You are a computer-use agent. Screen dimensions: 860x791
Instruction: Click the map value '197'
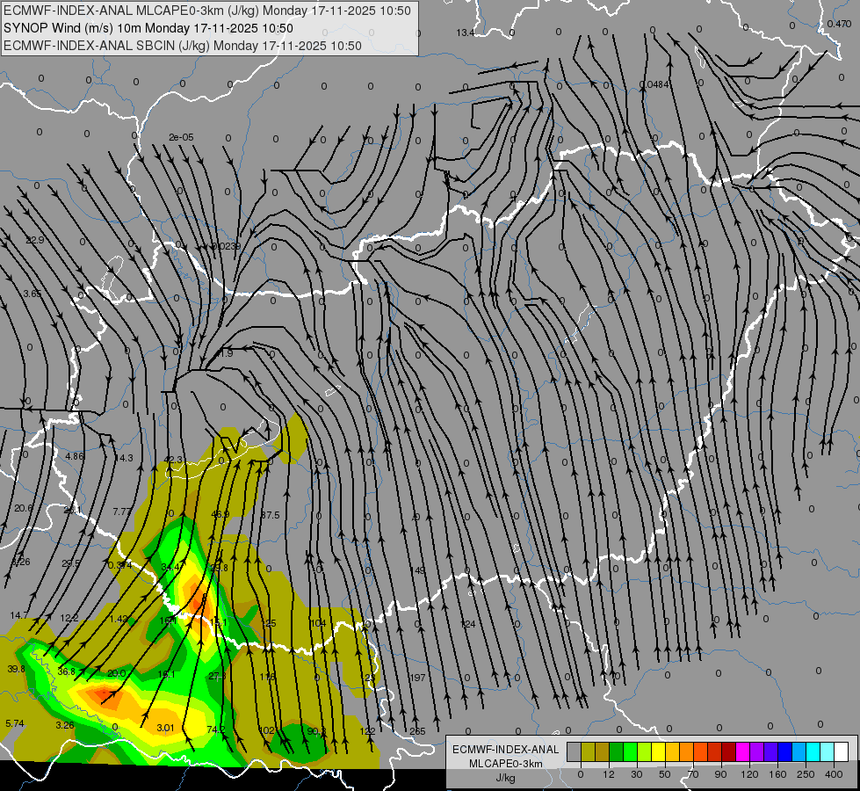(417, 678)
